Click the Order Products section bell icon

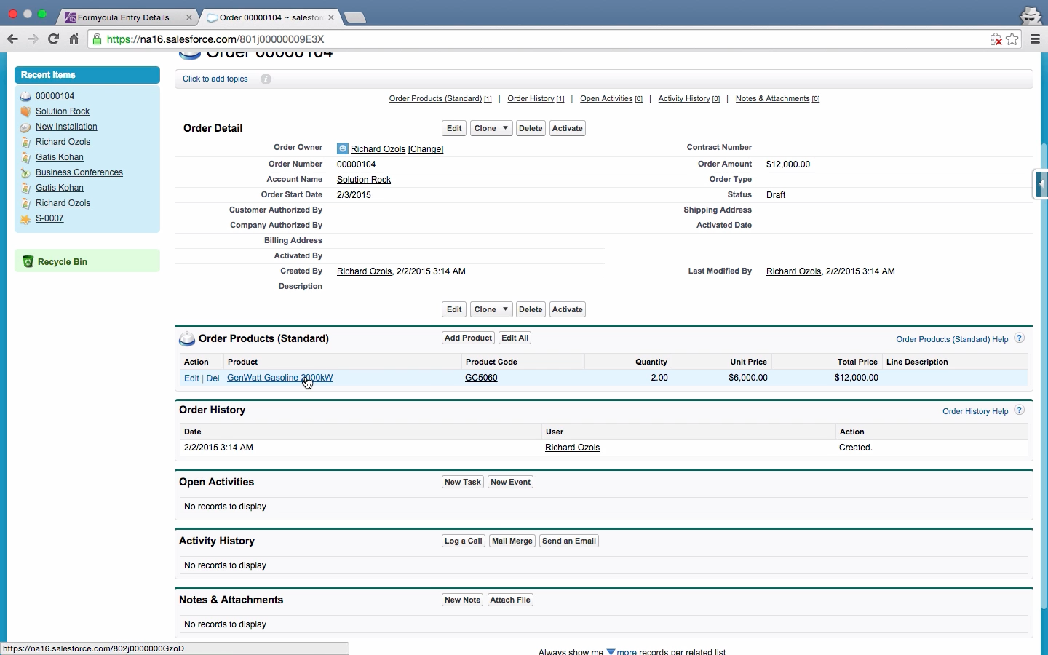[x=187, y=338]
